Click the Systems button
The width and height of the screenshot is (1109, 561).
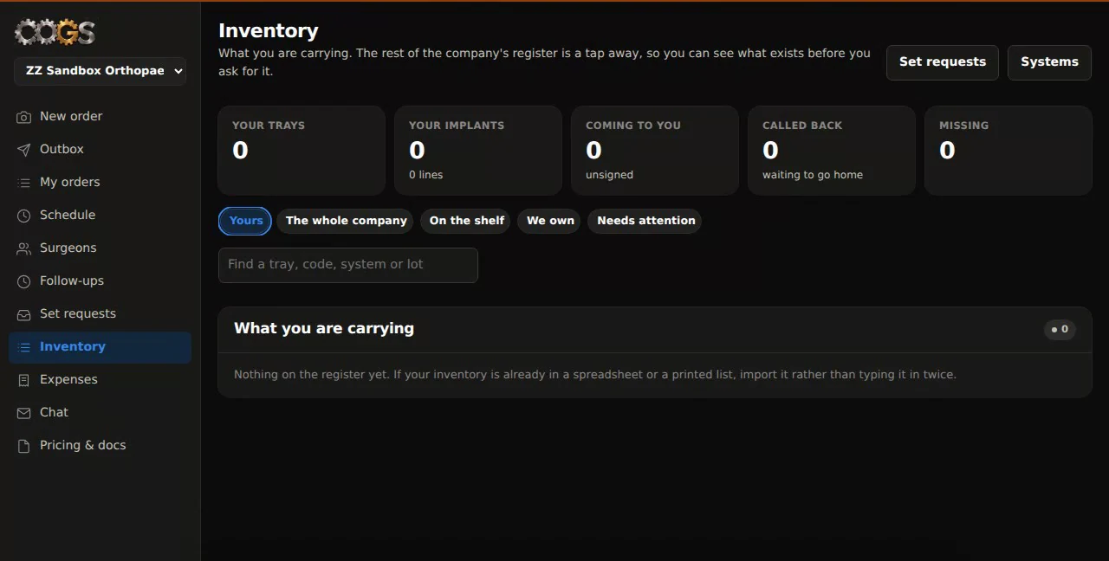1049,62
